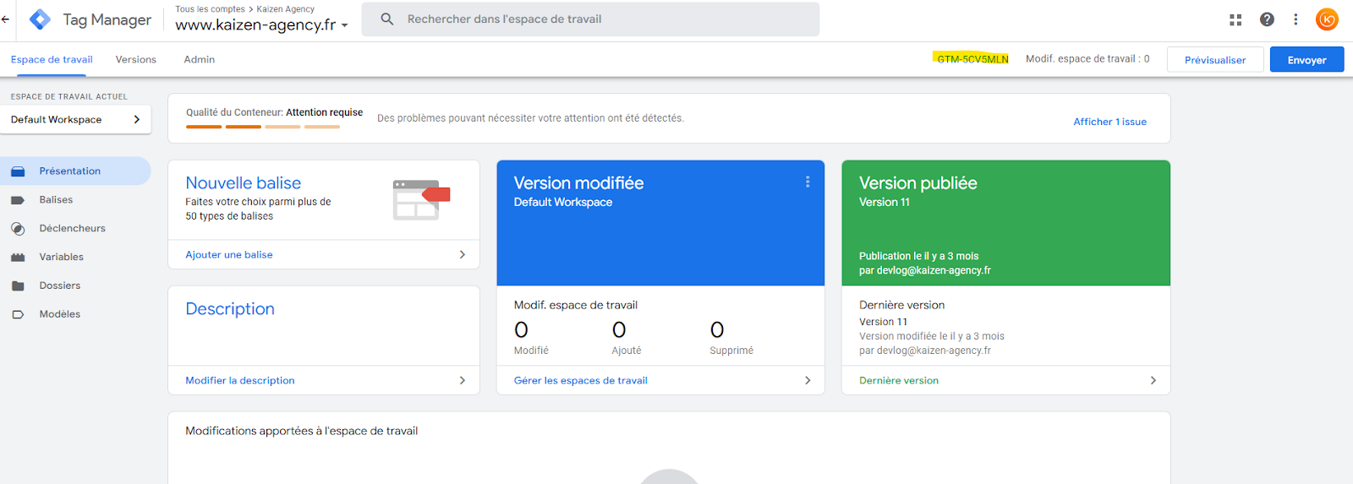The height and width of the screenshot is (484, 1353).
Task: Click the Kaizen Agency breadcrumb
Action: click(x=286, y=9)
